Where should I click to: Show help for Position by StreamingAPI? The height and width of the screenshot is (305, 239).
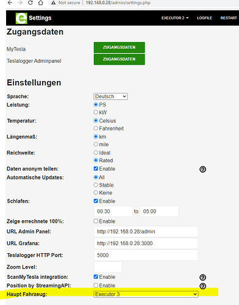pyautogui.click(x=202, y=286)
